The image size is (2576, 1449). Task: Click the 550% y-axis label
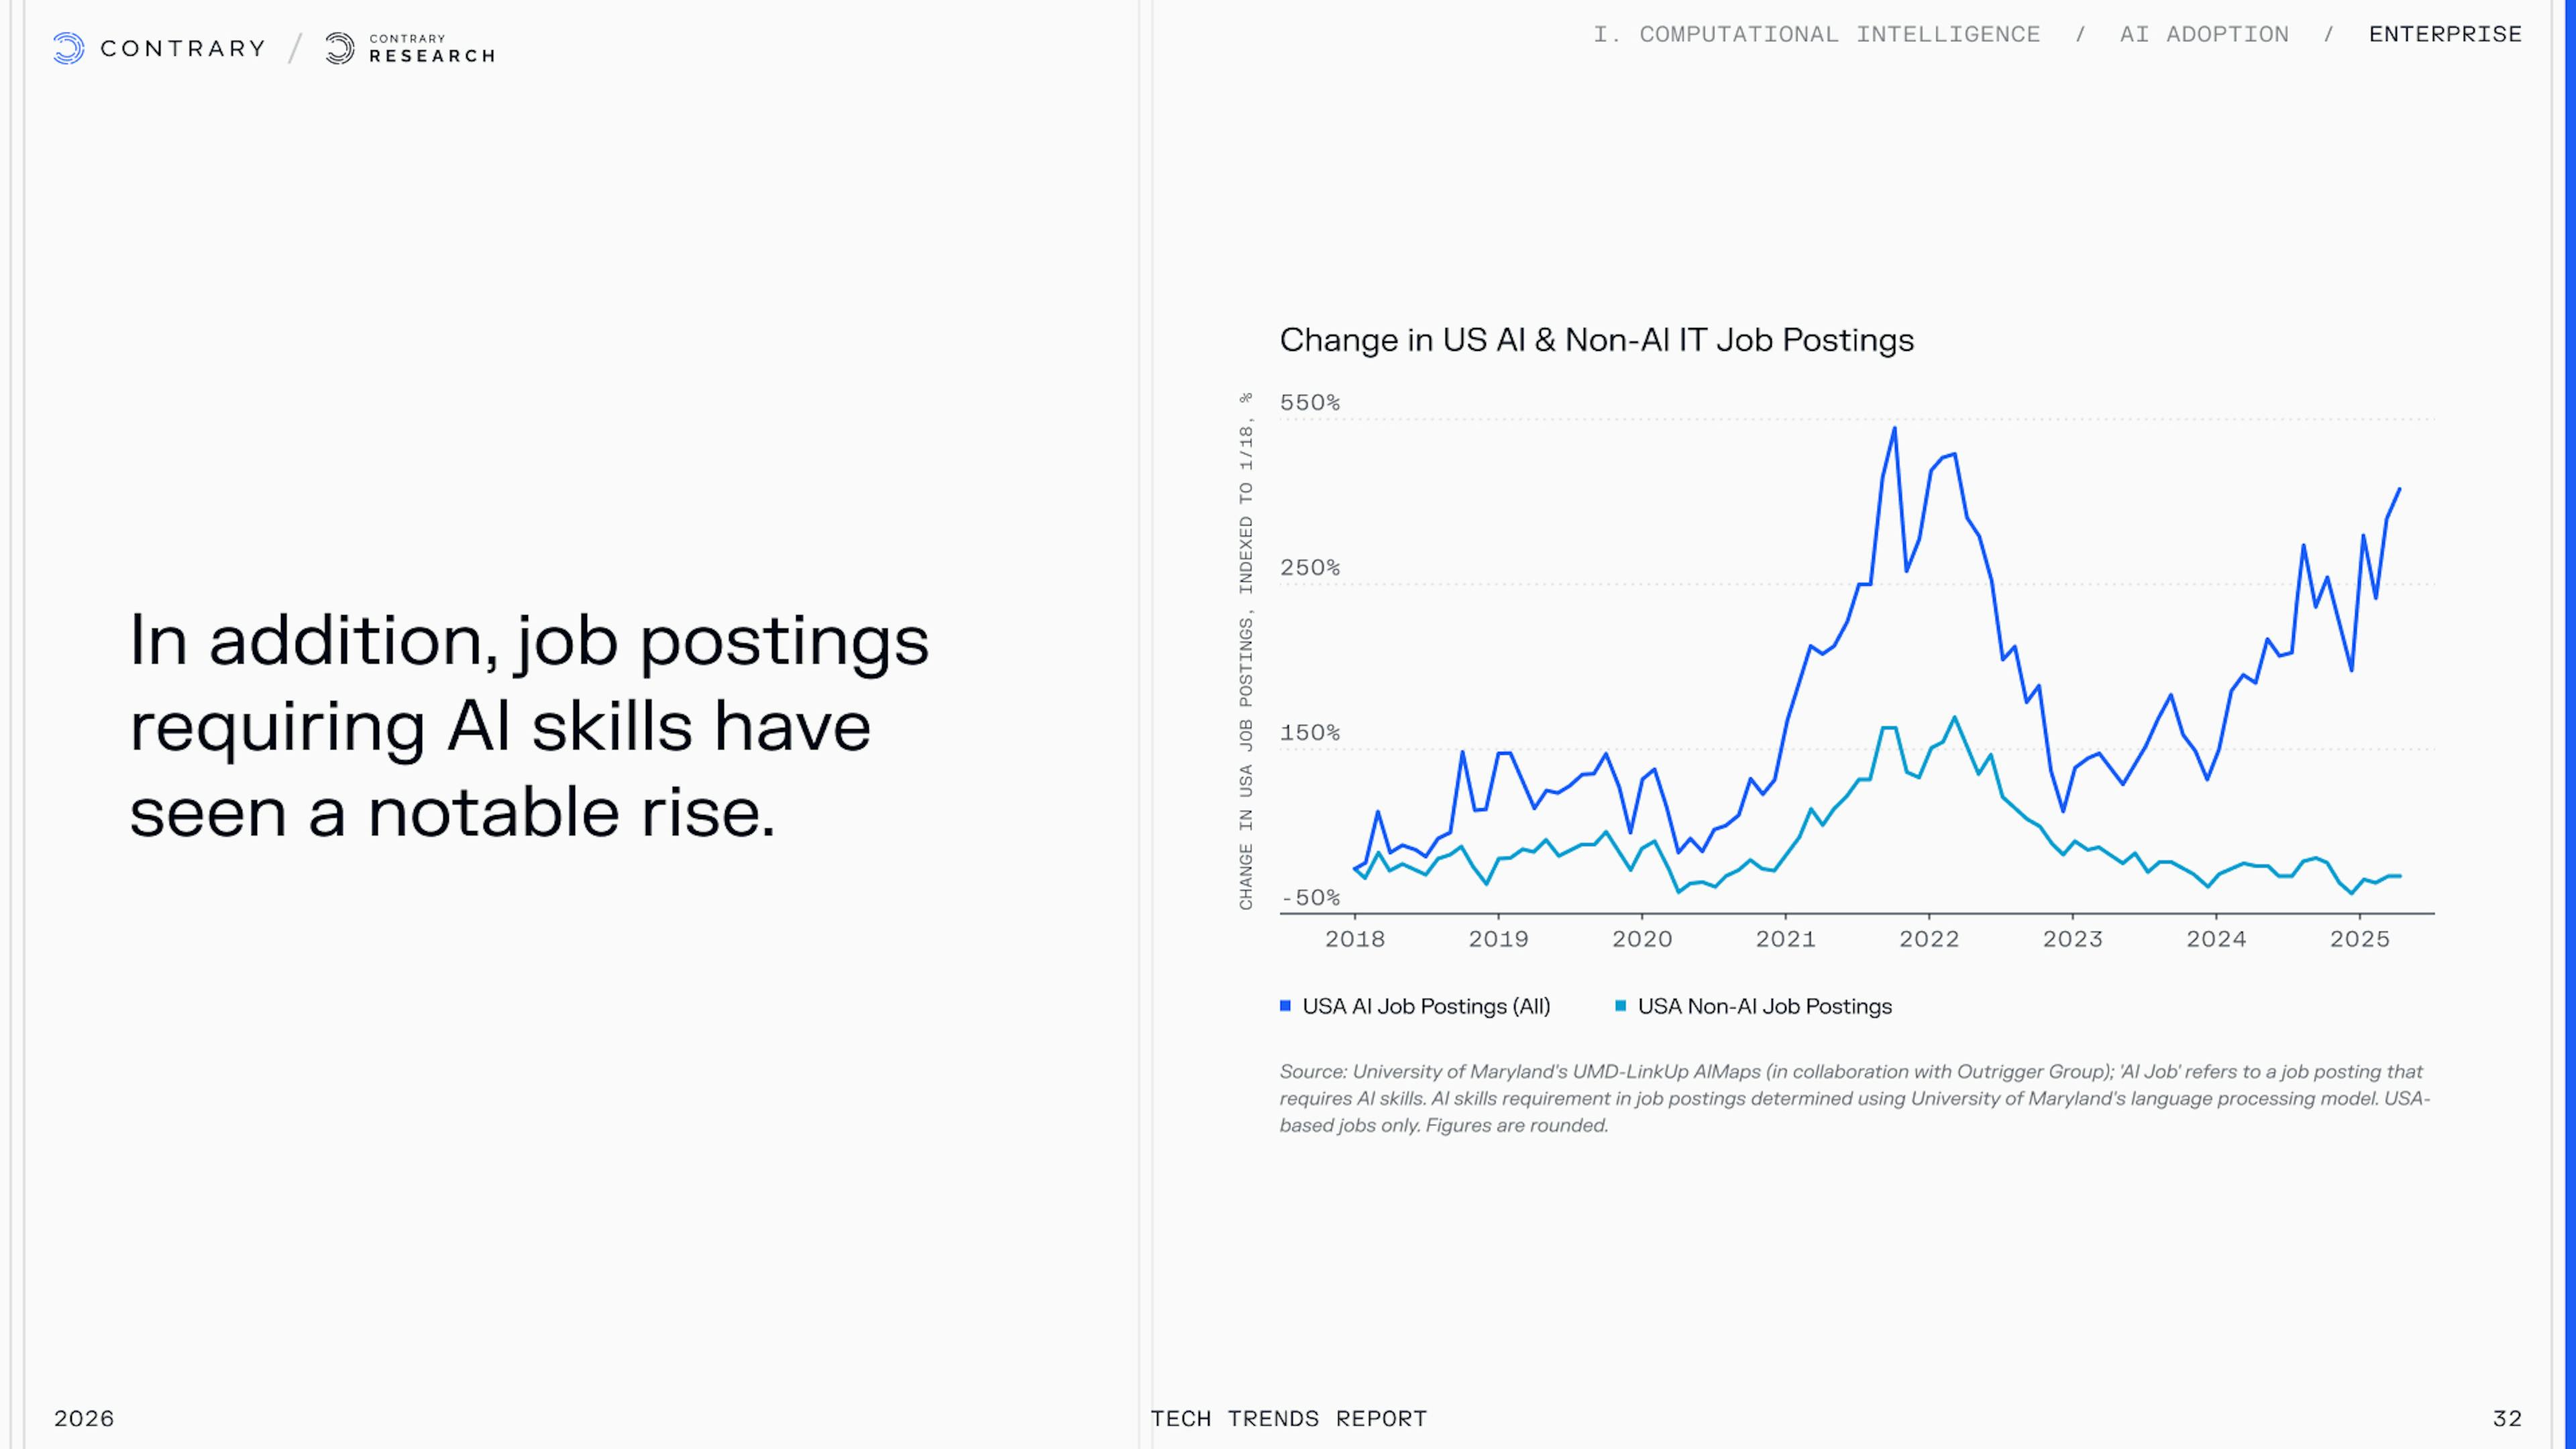pos(1309,402)
